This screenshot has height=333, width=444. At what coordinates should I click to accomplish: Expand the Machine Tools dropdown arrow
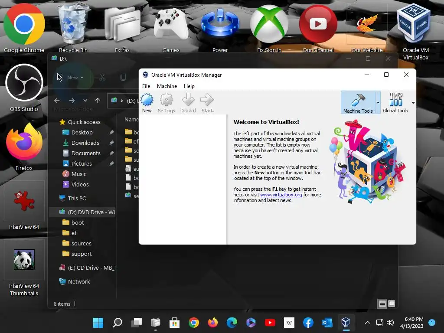[378, 102]
